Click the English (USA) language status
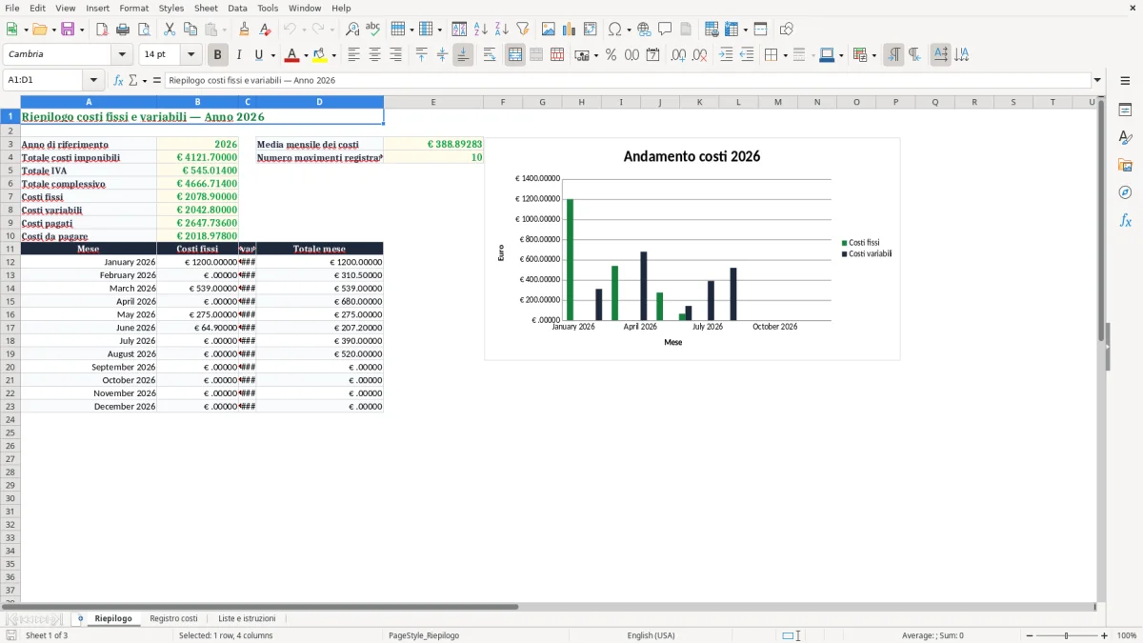This screenshot has height=643, width=1143. coord(651,635)
